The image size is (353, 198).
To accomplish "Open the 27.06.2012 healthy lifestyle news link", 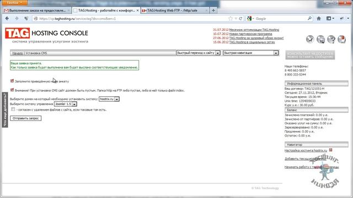I will [x=256, y=38].
